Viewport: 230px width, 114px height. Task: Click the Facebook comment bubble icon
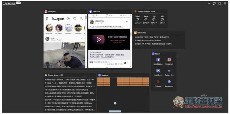(x=107, y=15)
